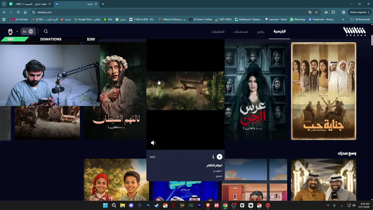The width and height of the screenshot is (373, 210).
Task: Open the Chrome three-dot menu
Action: click(369, 12)
